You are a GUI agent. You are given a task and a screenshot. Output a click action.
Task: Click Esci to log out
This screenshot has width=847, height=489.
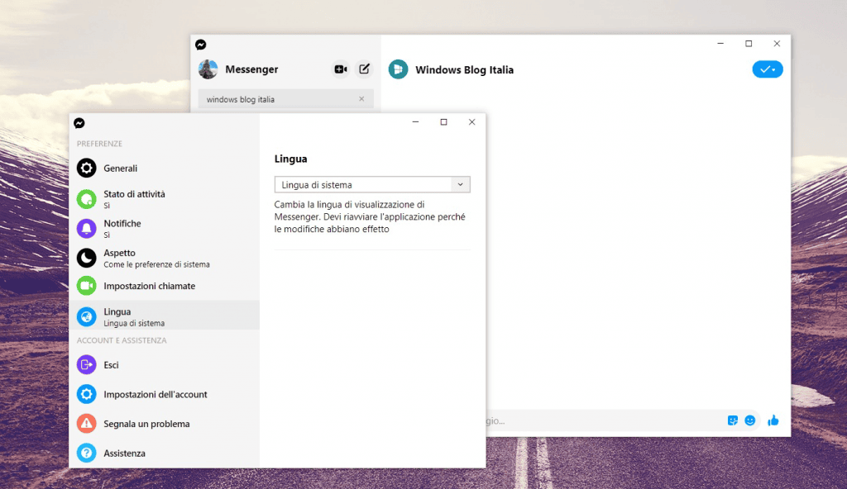[111, 365]
